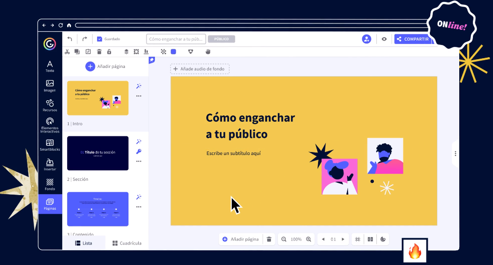Click the trash icon in top toolbar
This screenshot has width=493, height=265.
tap(99, 52)
